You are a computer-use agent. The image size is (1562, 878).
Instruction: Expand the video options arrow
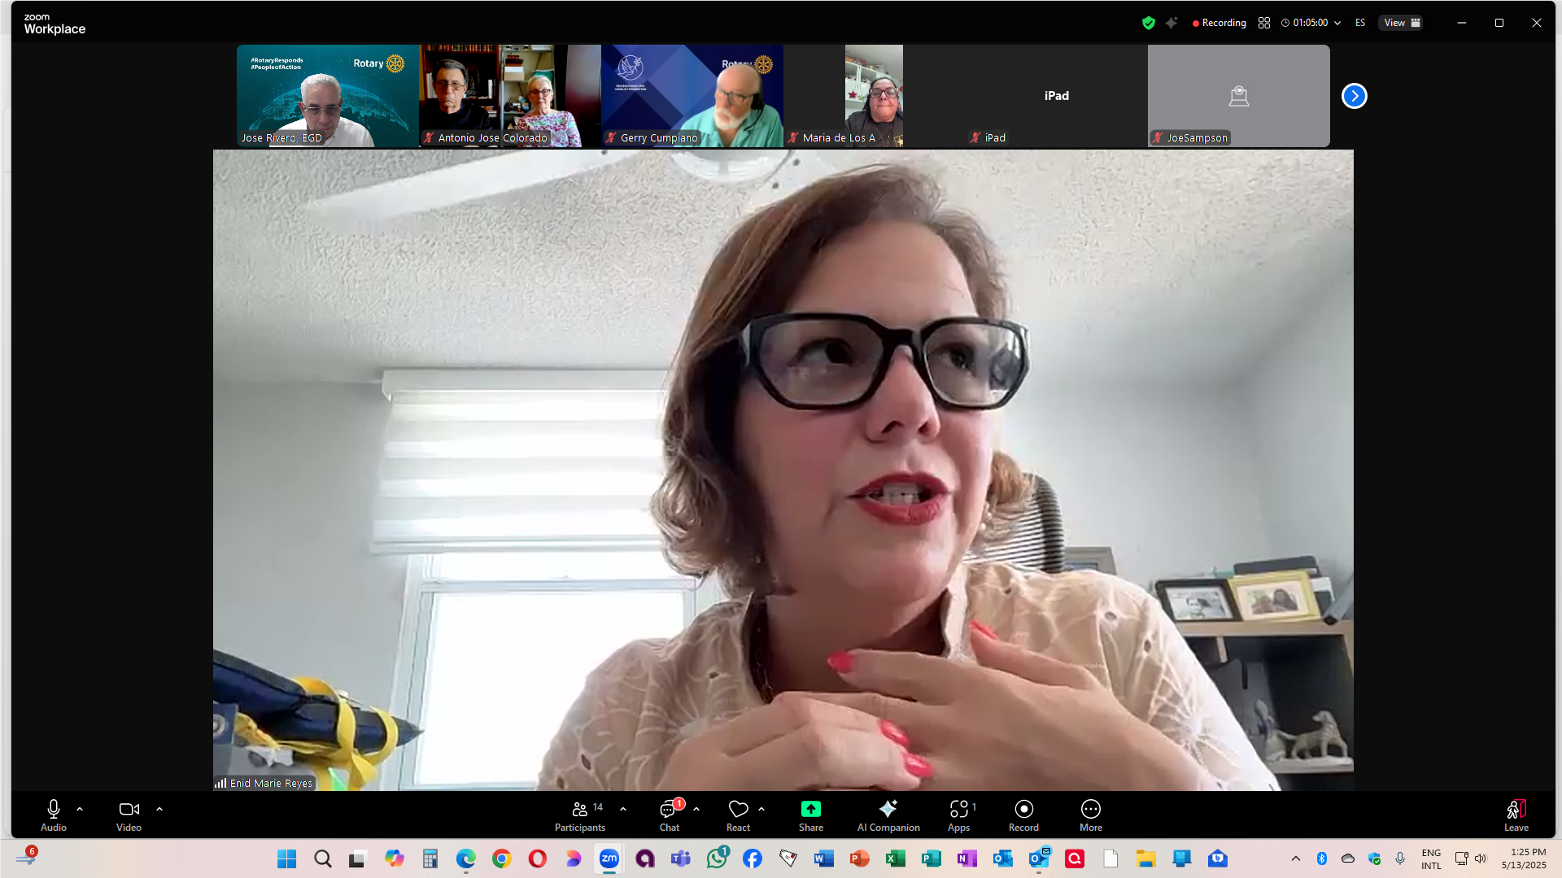(x=159, y=809)
